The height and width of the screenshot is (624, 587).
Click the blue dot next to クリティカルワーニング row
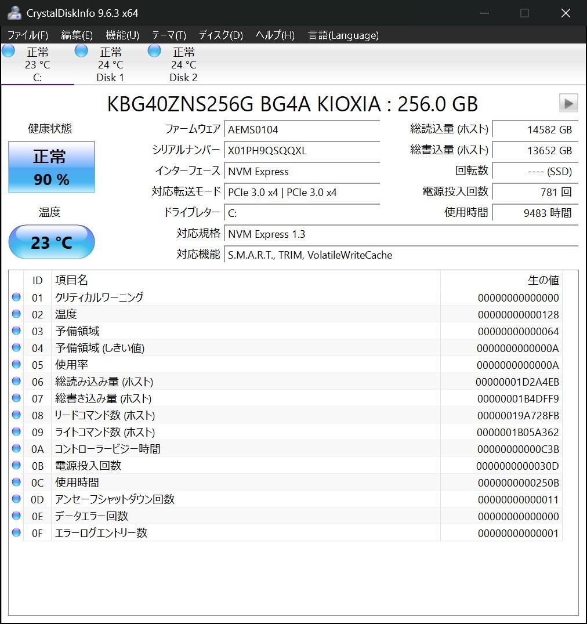pos(16,297)
